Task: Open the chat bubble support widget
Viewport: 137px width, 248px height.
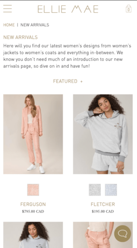Action: [x=122, y=234]
